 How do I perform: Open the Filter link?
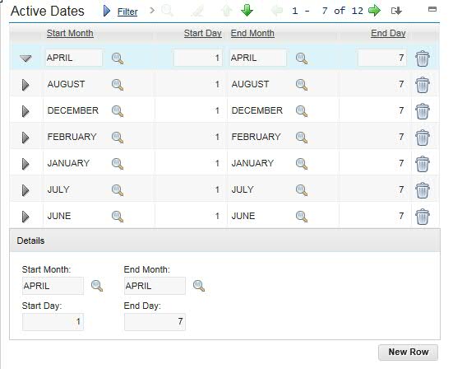(127, 12)
